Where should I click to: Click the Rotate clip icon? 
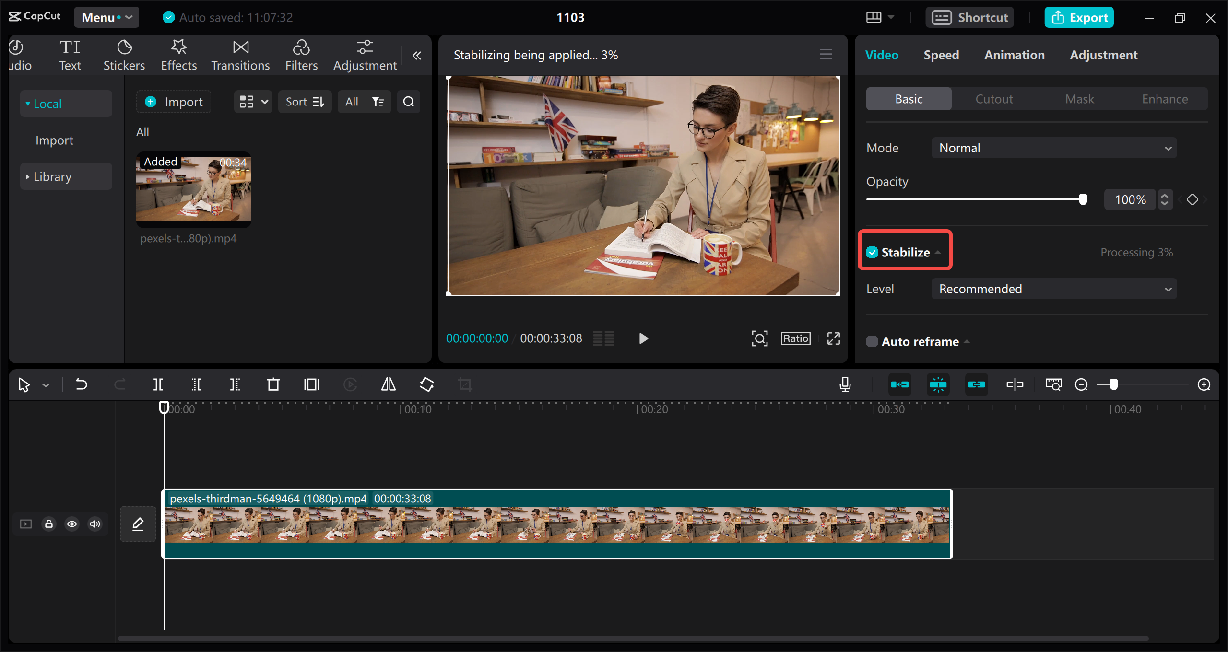[x=426, y=384]
